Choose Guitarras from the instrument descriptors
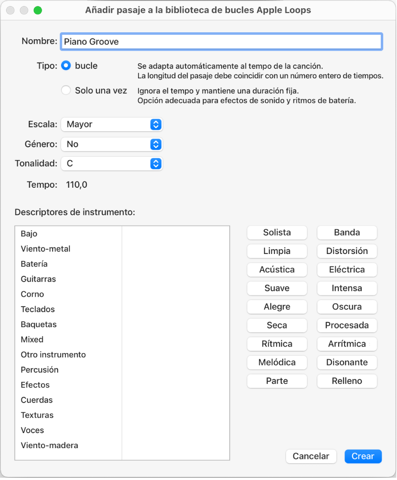This screenshot has height=480, width=397. (x=38, y=279)
